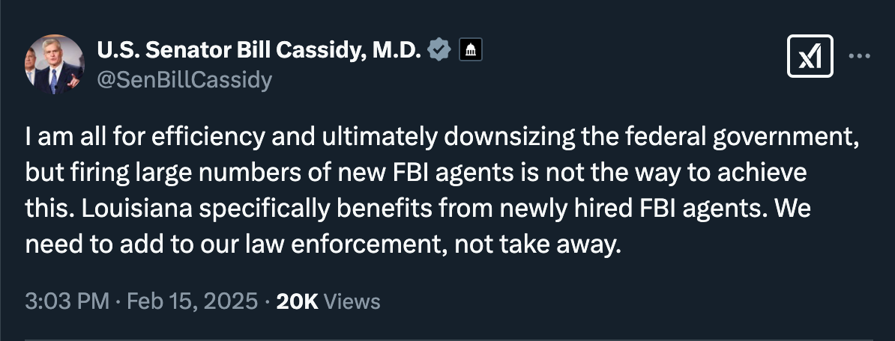The width and height of the screenshot is (895, 341).
Task: Click the bold 20K view count
Action: tap(297, 301)
